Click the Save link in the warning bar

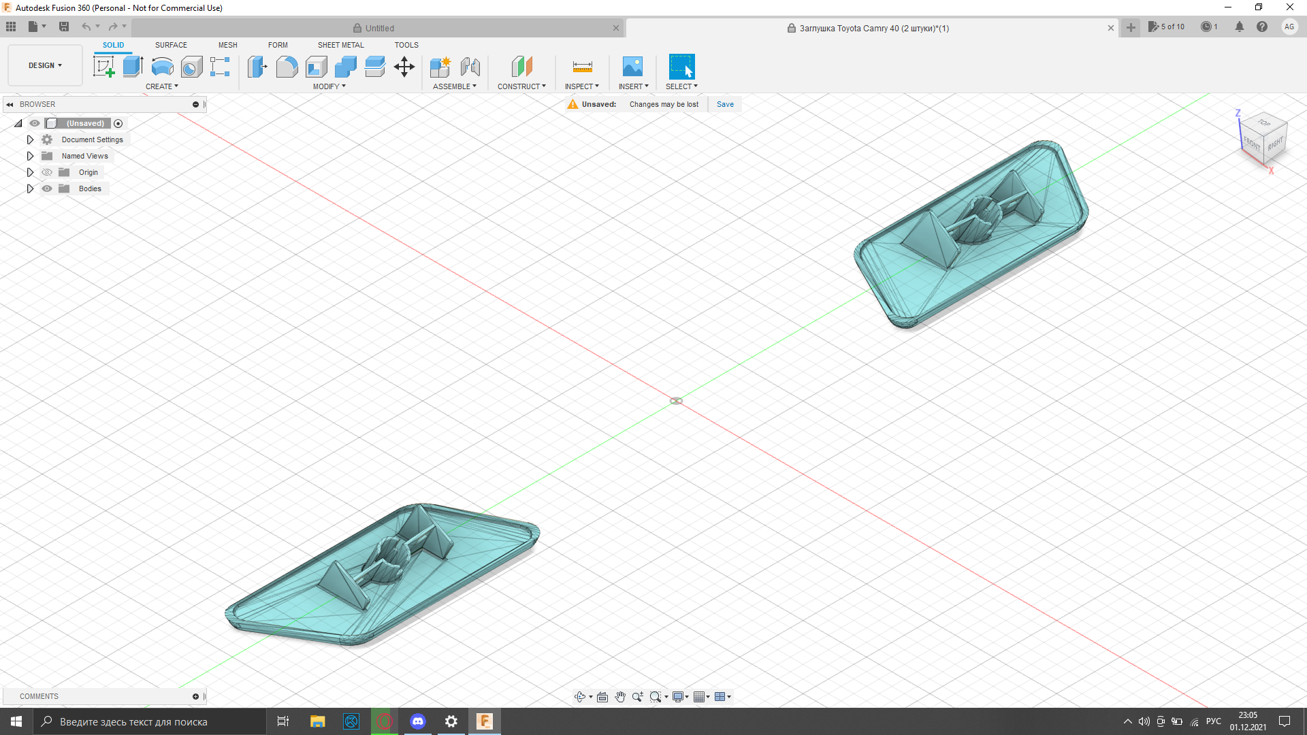(725, 104)
